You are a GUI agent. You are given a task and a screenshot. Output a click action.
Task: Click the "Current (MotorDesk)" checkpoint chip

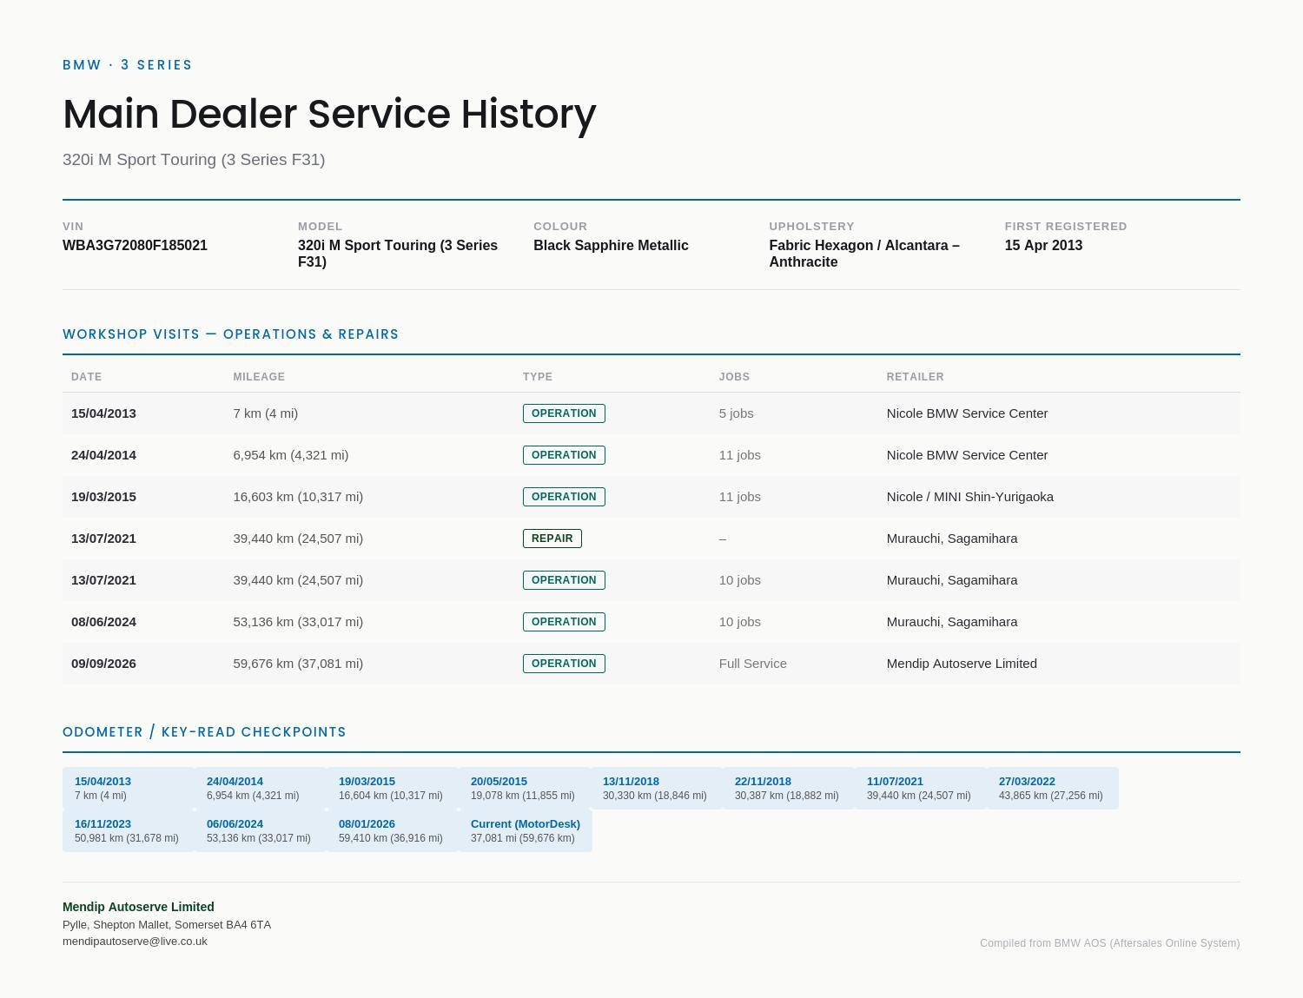click(x=526, y=830)
